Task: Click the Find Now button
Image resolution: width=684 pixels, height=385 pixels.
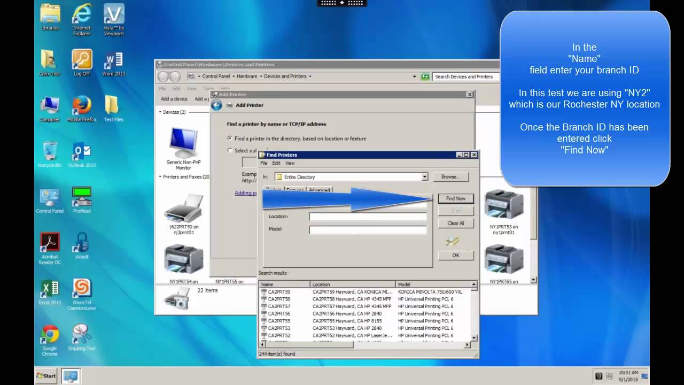Action: tap(456, 198)
